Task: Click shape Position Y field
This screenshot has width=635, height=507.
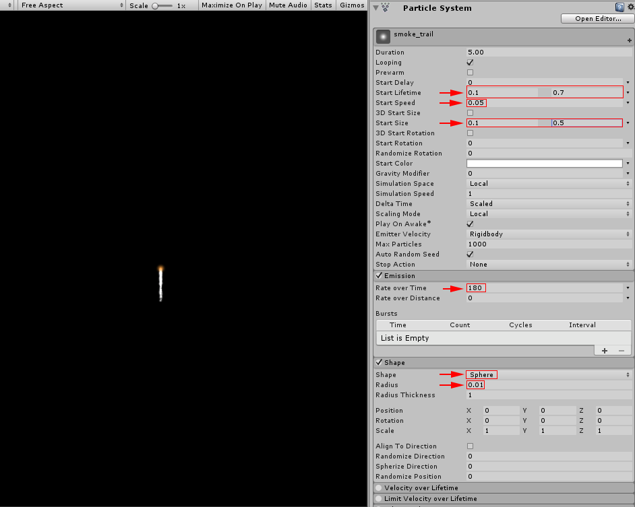Action: (557, 410)
